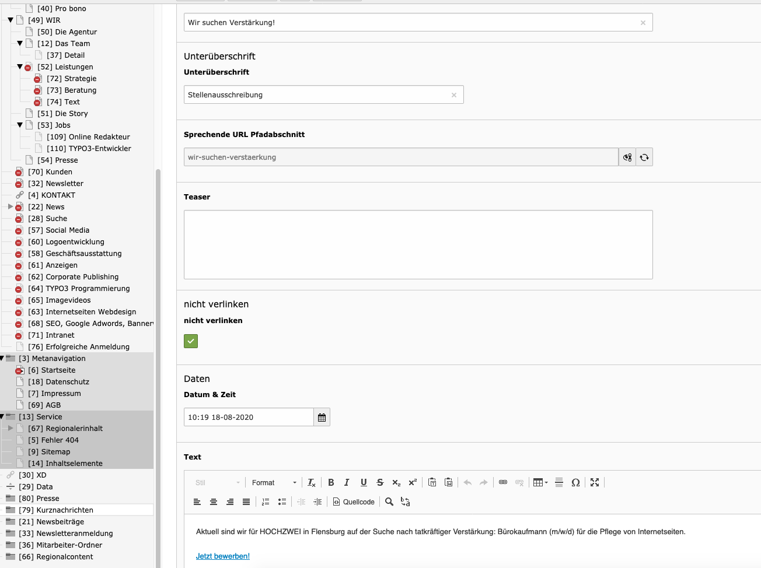Click the remove formatting icon
The height and width of the screenshot is (568, 761).
312,482
